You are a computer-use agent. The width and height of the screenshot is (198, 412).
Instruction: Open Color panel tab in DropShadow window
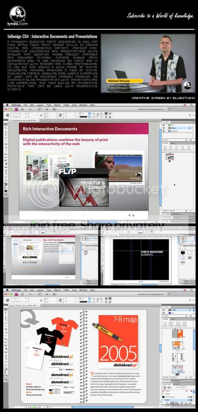(x=166, y=221)
